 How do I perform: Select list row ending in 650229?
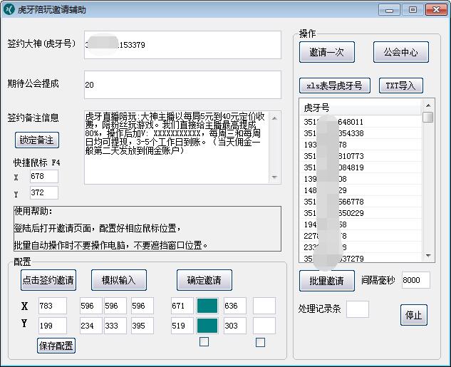[x=361, y=213]
